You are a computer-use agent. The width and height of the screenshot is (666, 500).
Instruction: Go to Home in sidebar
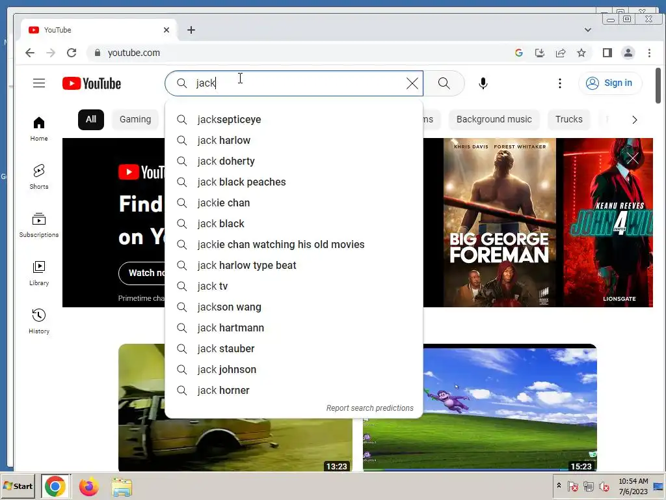38,129
